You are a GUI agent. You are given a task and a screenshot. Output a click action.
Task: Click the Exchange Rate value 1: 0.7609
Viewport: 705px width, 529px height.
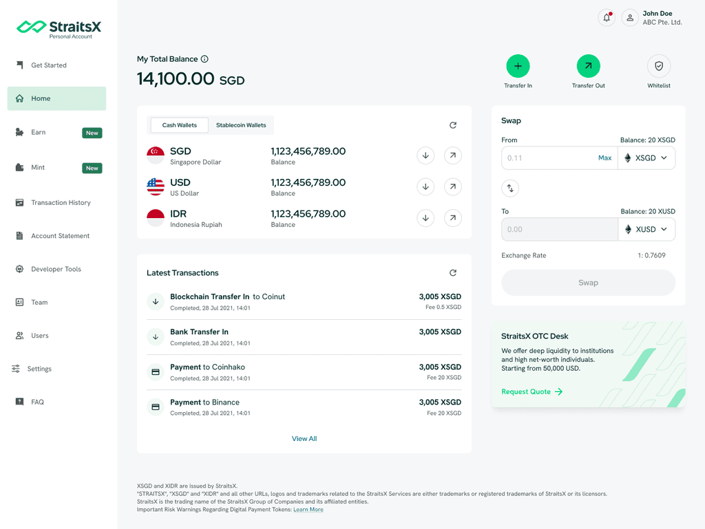click(651, 255)
